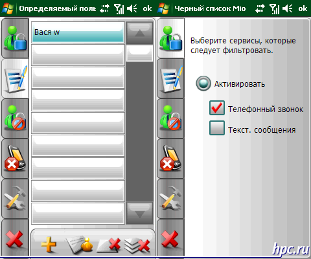This screenshot has height=259, width=311.
Task: Open blocked user tab in left panel
Action: point(15,118)
